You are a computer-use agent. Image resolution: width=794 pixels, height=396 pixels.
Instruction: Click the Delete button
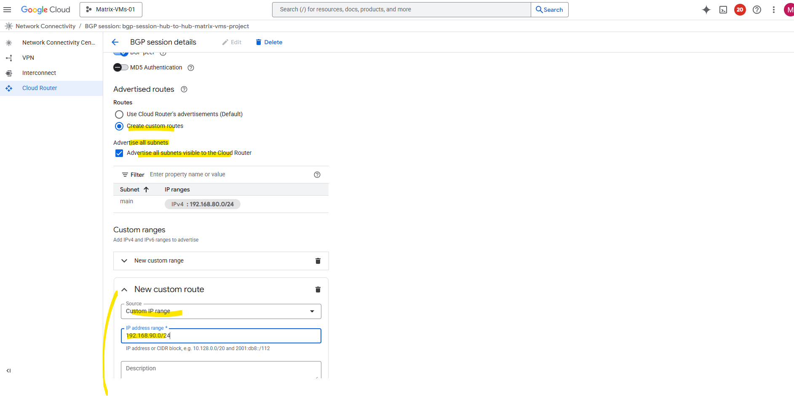pyautogui.click(x=269, y=42)
